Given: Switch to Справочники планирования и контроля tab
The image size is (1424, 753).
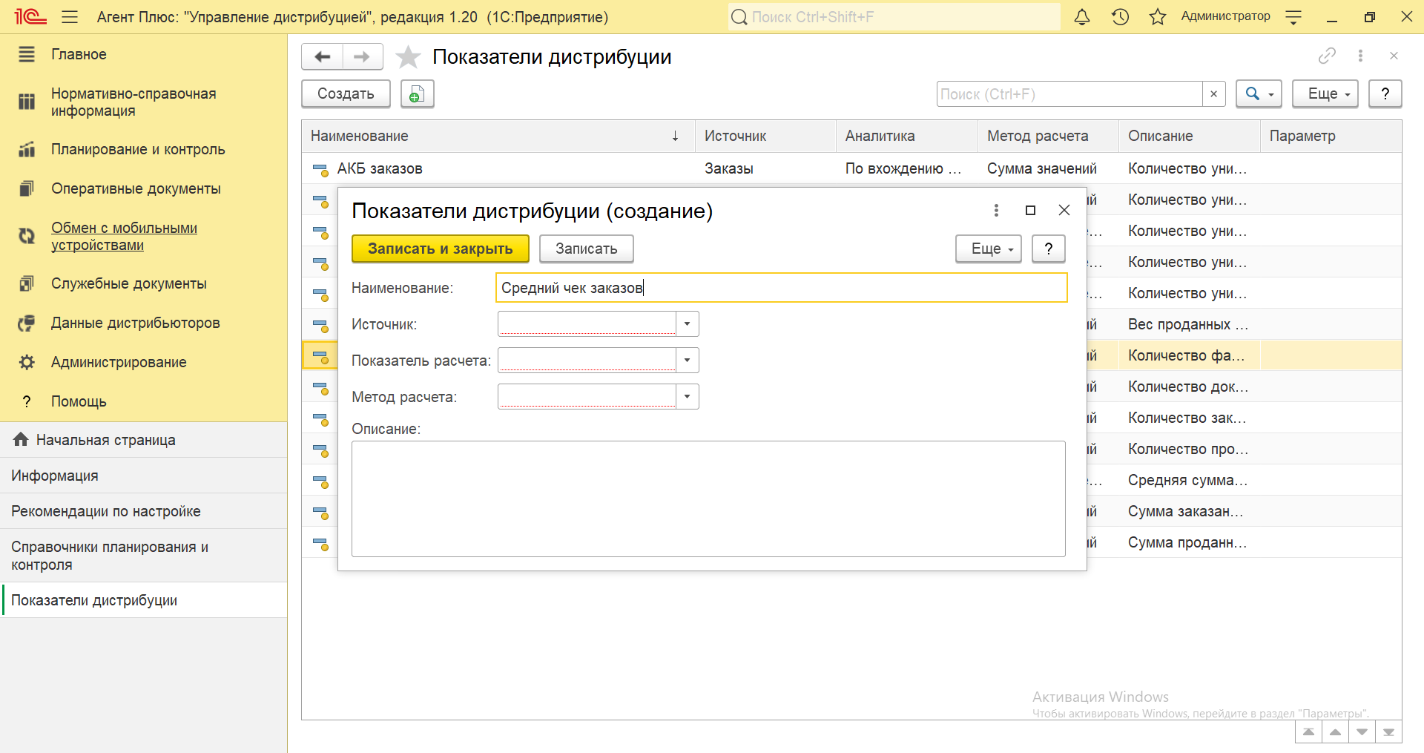Looking at the screenshot, I should (x=143, y=556).
